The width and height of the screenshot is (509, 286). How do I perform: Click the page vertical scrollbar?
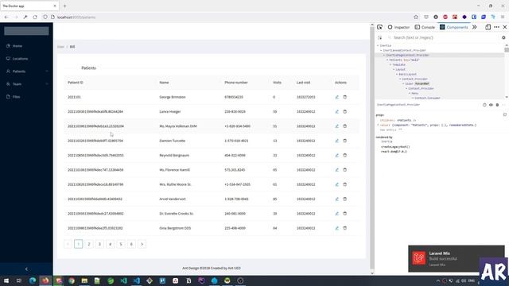pos(372,148)
